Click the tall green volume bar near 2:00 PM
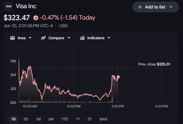The width and height of the screenshot is (183, 124). pyautogui.click(x=112, y=99)
